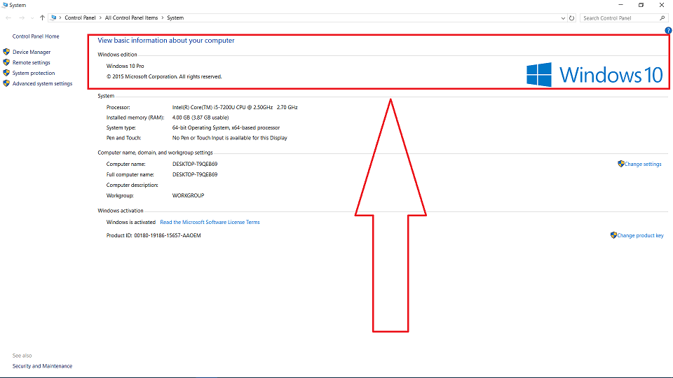The image size is (673, 378).
Task: Close the System window
Action: (x=661, y=5)
